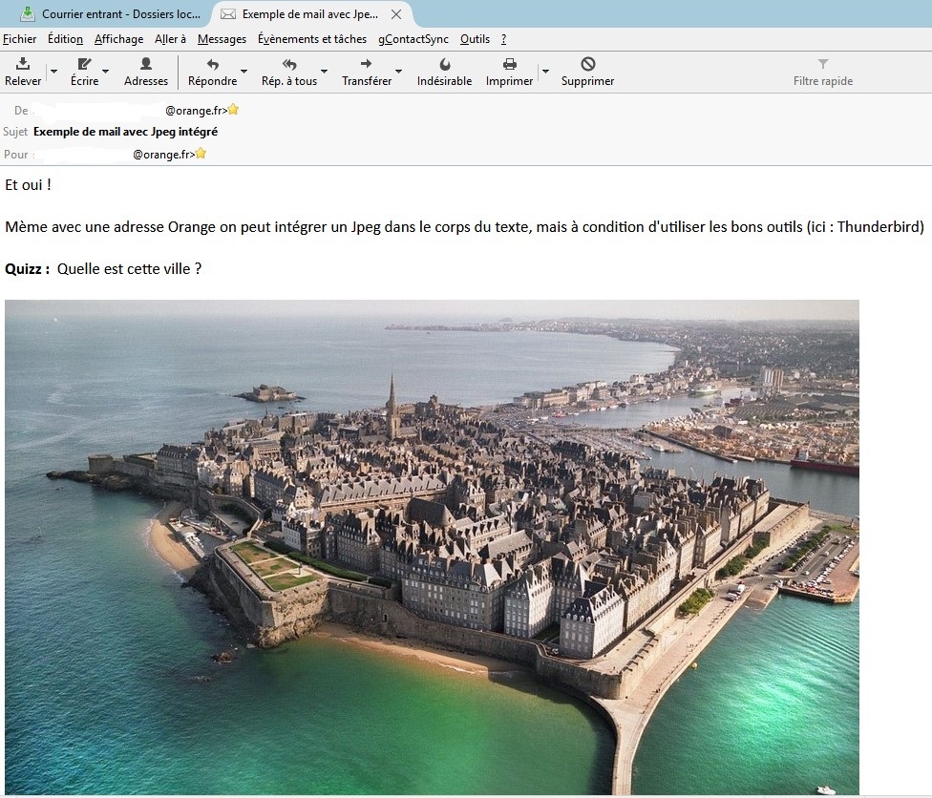Switch to the Courrier entrant tab
Screen dimensions: 932x798
coord(110,14)
